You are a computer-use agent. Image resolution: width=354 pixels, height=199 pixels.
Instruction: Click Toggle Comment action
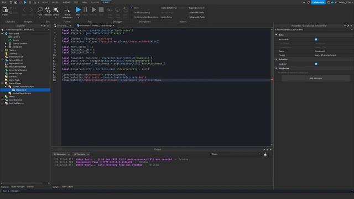pos(196,8)
